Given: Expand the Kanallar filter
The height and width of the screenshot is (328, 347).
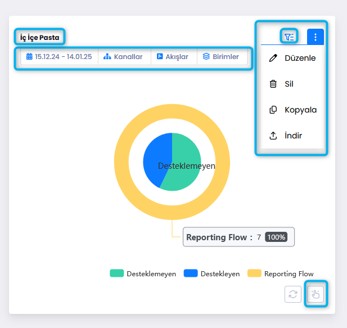Looking at the screenshot, I should pos(123,57).
